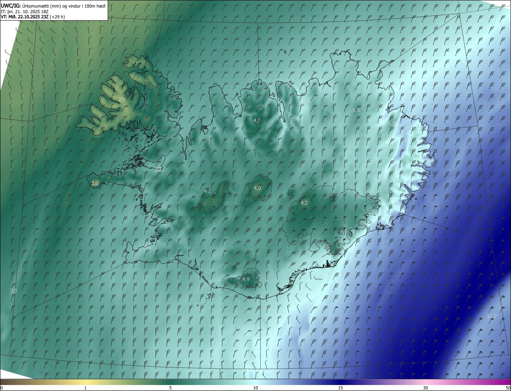This screenshot has width=511, height=391.
Task: Click the '1' tick on the color scale
Action: pyautogui.click(x=85, y=388)
